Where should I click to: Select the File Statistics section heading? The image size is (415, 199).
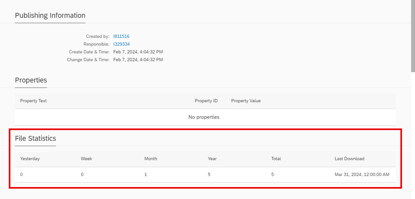pos(35,138)
